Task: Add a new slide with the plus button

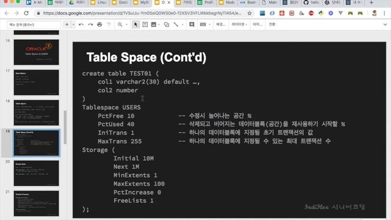Action: point(67,24)
